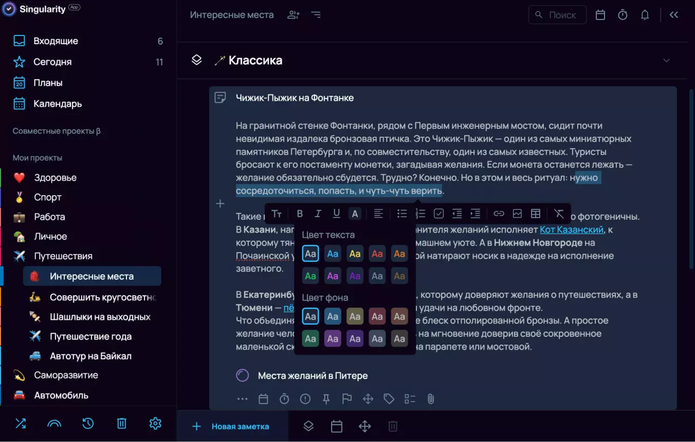Select the purple text color
695x442 pixels.
point(355,276)
